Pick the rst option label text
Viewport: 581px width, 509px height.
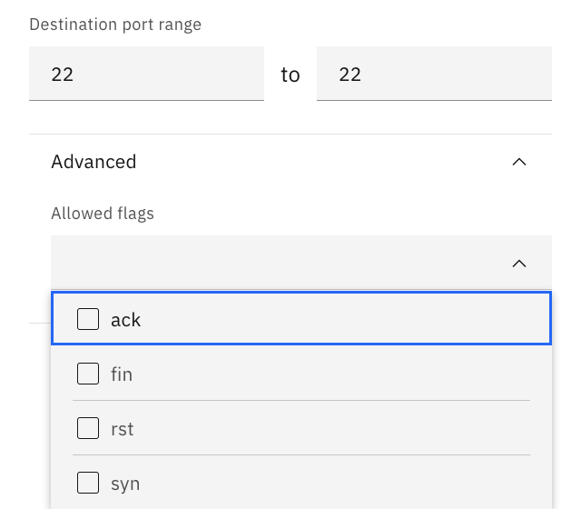(x=123, y=429)
